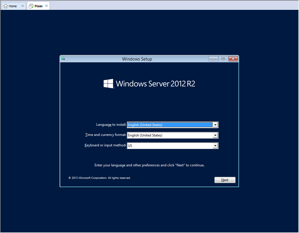Viewport: 299px width, 233px height.
Task: Click the Home house icon
Action: point(6,6)
